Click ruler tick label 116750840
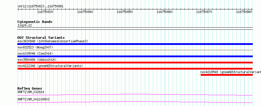 85,12
